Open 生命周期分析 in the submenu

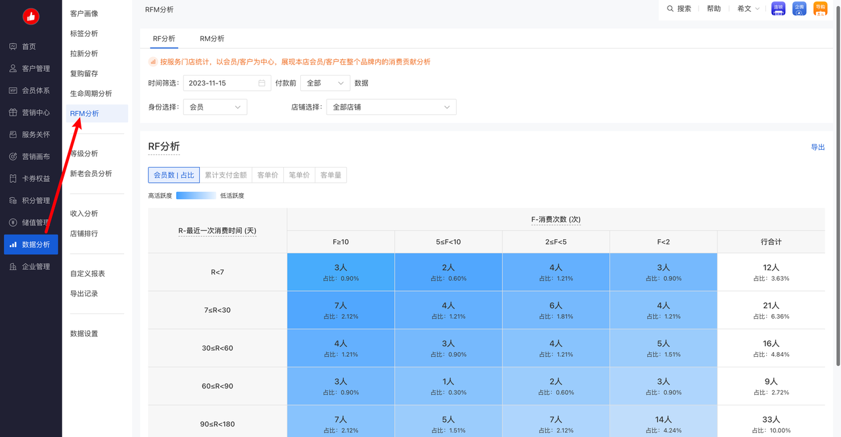coord(91,94)
